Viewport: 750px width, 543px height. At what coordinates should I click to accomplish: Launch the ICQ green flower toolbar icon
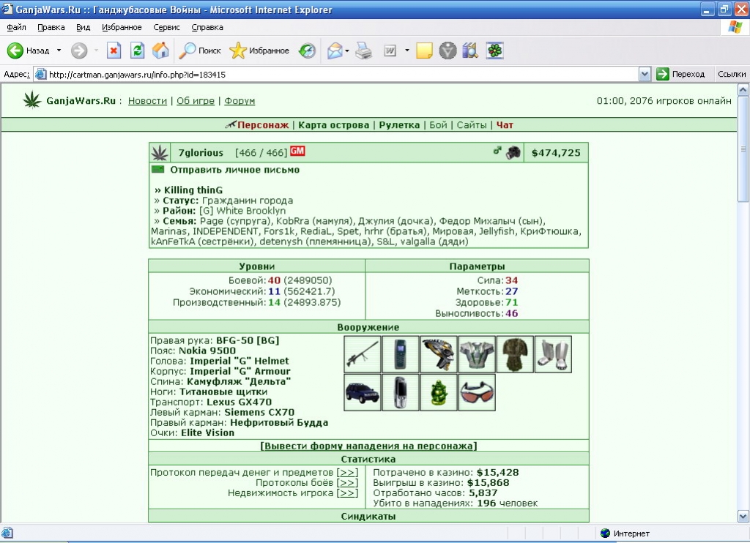coord(495,50)
